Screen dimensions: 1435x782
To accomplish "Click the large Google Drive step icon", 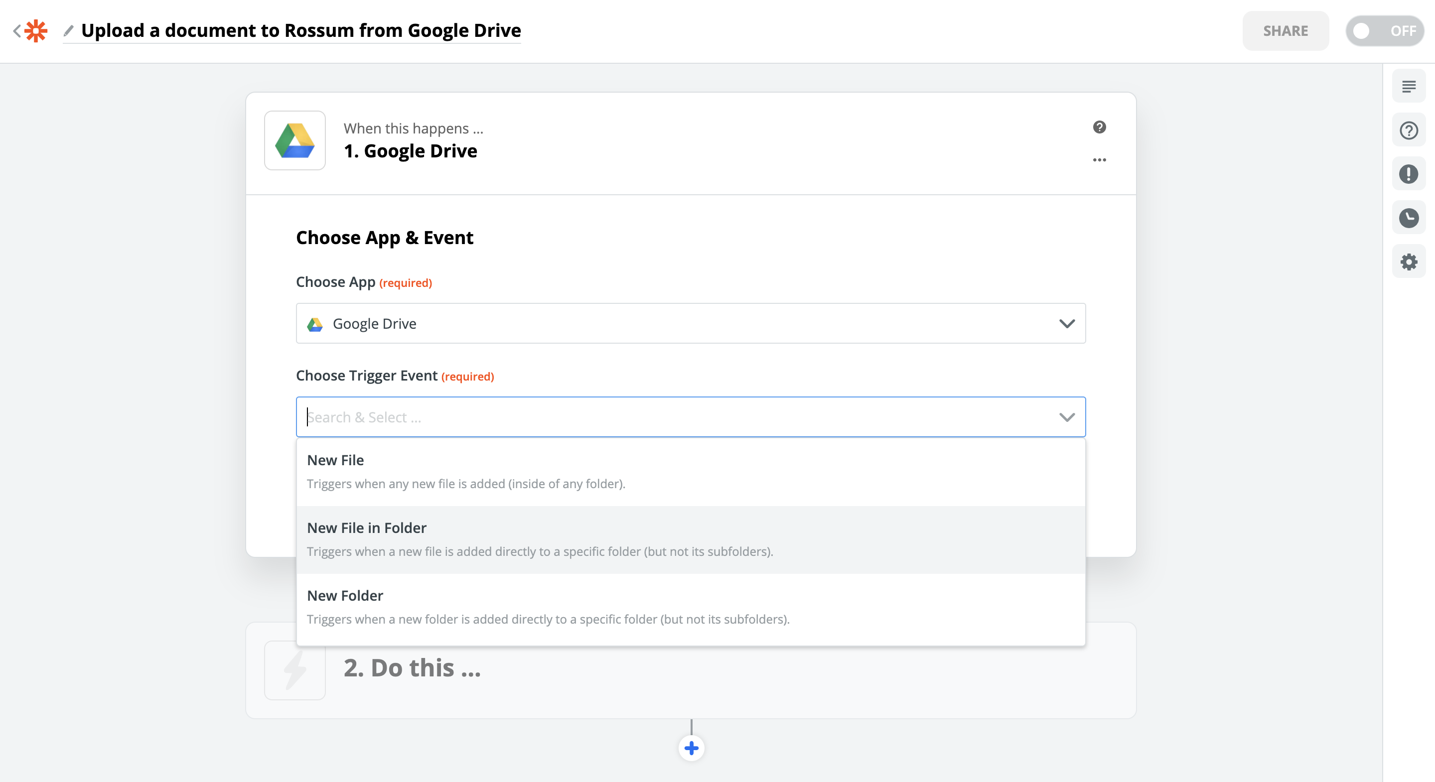I will [x=294, y=140].
